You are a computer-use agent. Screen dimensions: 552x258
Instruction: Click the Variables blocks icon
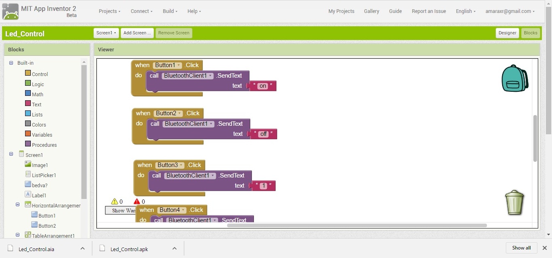28,134
